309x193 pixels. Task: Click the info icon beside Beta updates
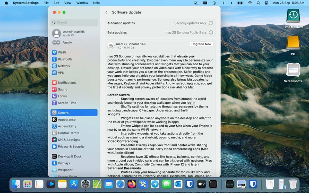211,32
